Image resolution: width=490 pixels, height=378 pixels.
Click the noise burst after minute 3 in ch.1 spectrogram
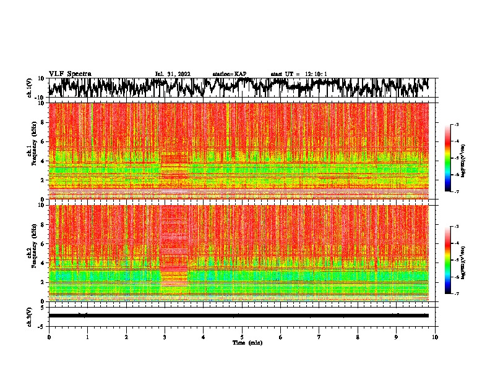(x=174, y=166)
